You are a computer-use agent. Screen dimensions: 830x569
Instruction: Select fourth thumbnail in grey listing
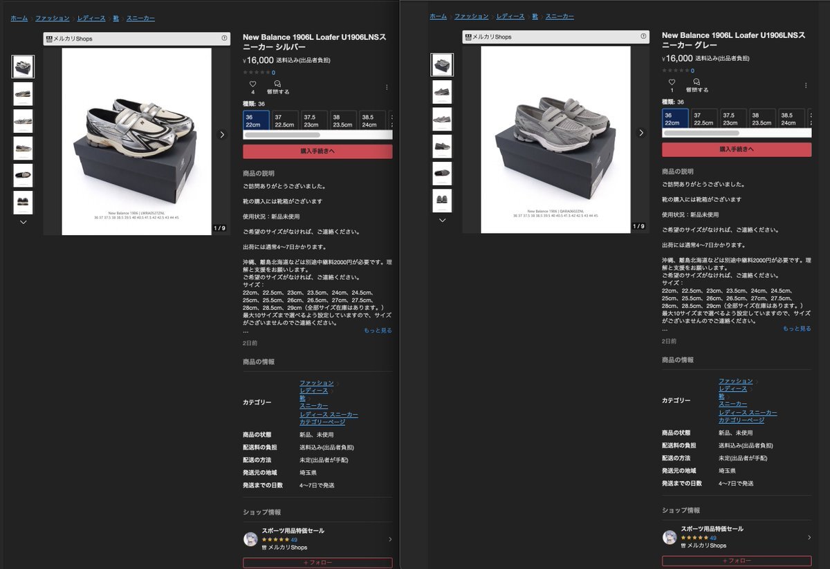(x=442, y=146)
